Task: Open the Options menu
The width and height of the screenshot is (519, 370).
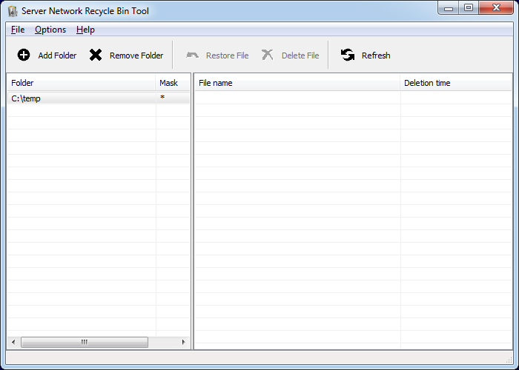Action: [x=50, y=30]
